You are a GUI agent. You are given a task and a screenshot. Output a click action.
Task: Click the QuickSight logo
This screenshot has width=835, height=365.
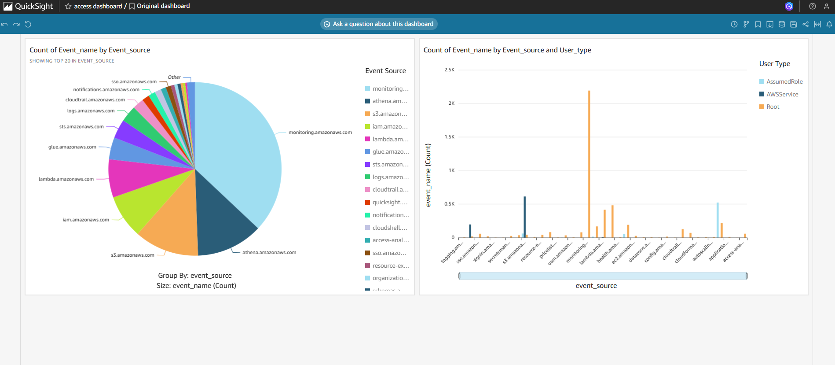point(28,6)
